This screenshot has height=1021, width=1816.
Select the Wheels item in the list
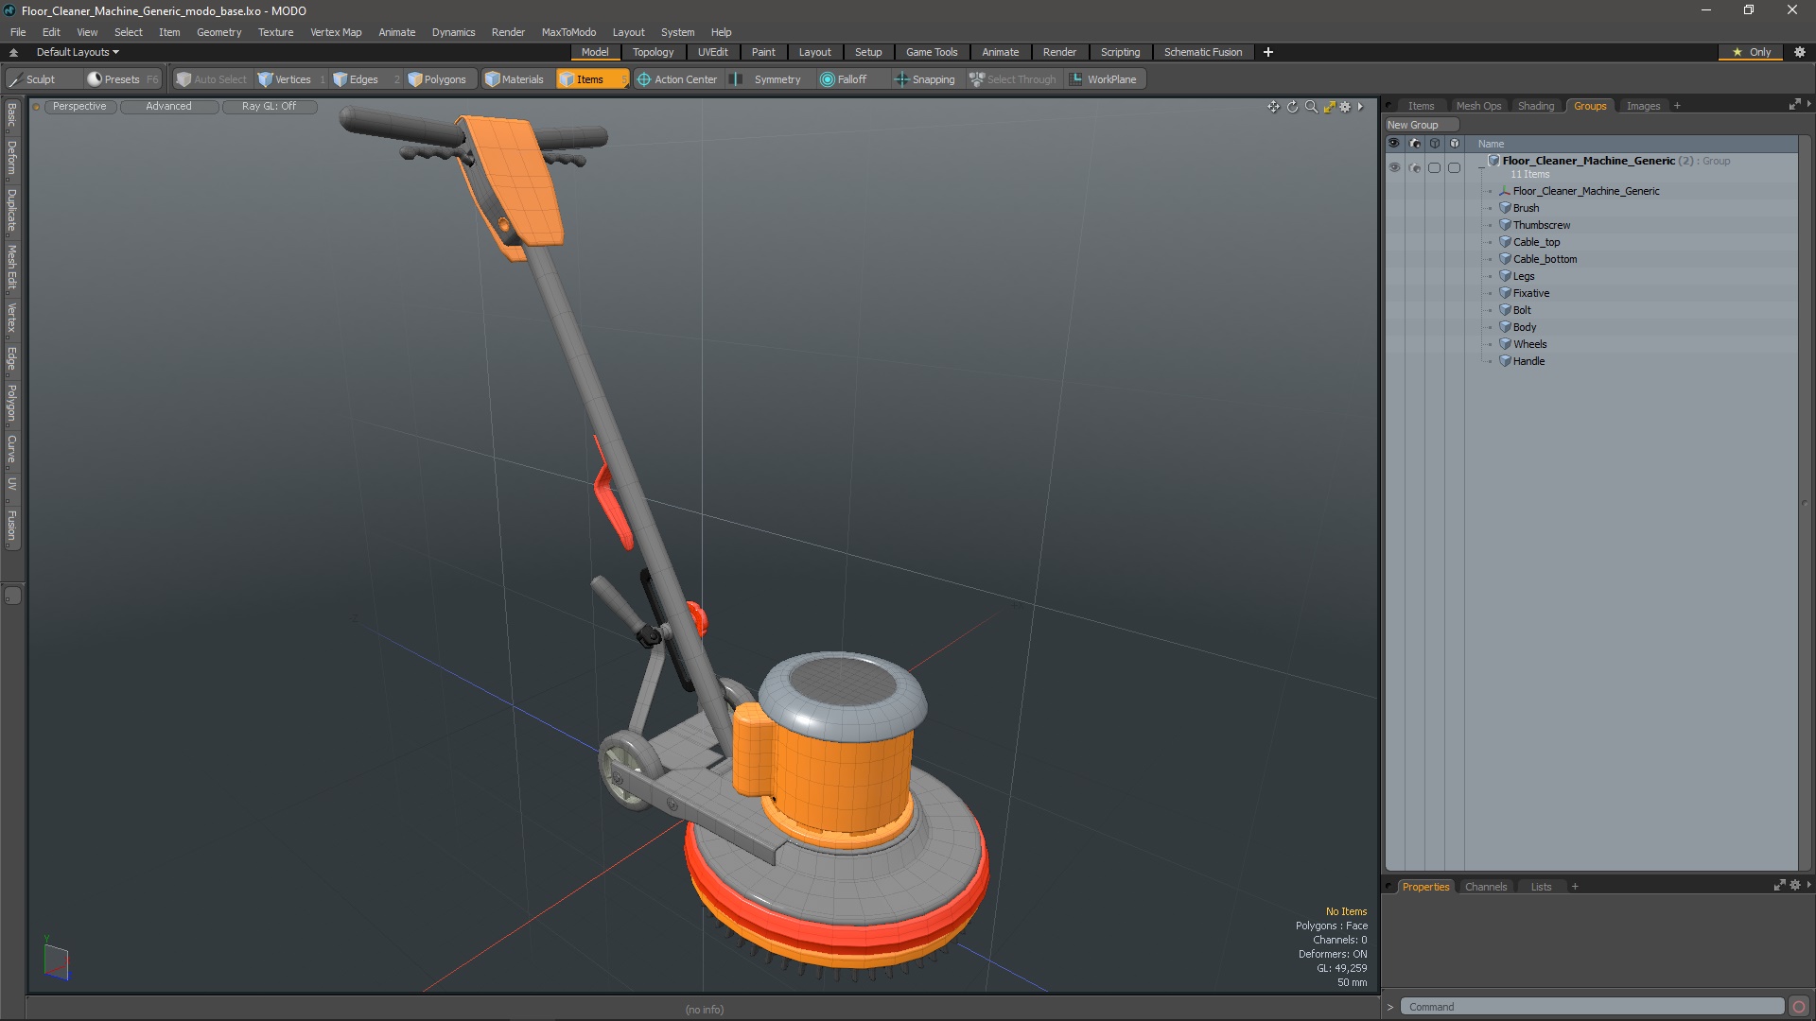[x=1529, y=344]
